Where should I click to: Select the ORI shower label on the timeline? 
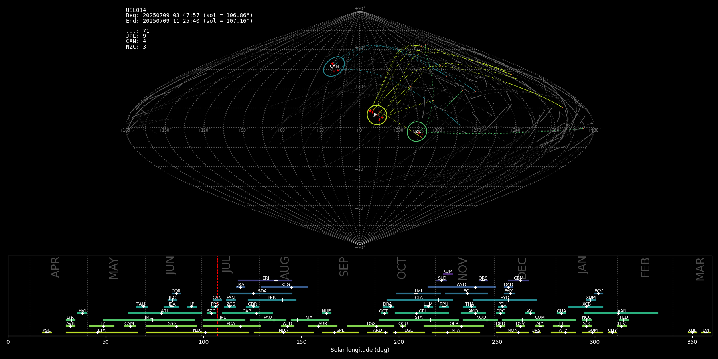coord(422,311)
